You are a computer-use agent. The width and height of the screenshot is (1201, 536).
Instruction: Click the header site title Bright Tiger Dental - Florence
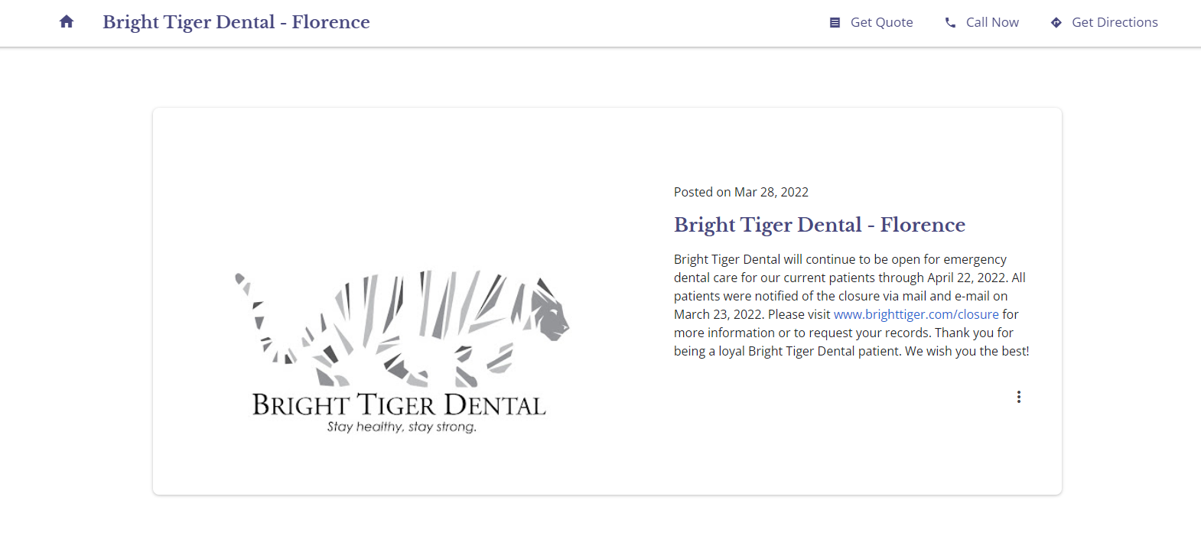[236, 22]
